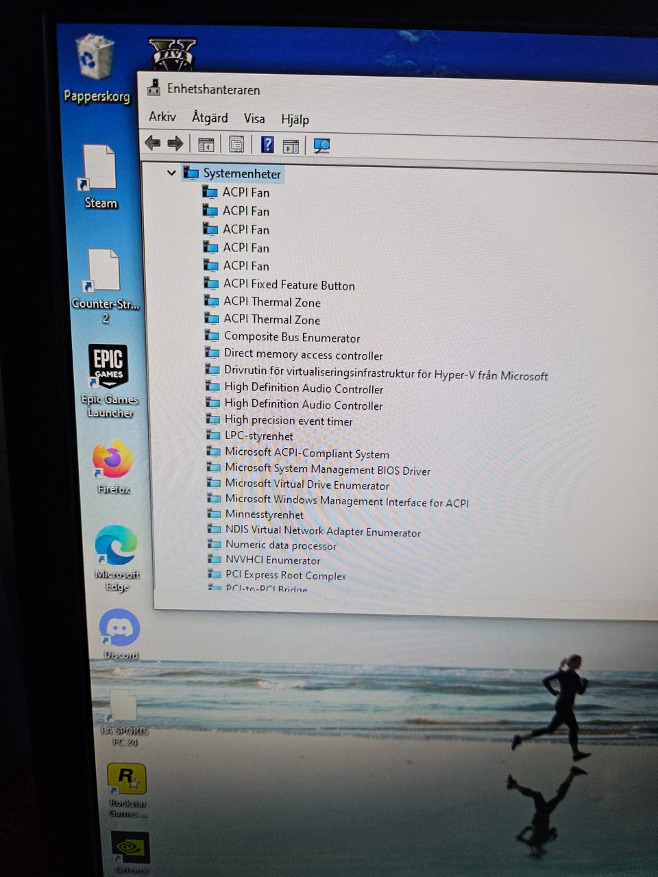Go back with the toolbar back arrow

coord(152,143)
